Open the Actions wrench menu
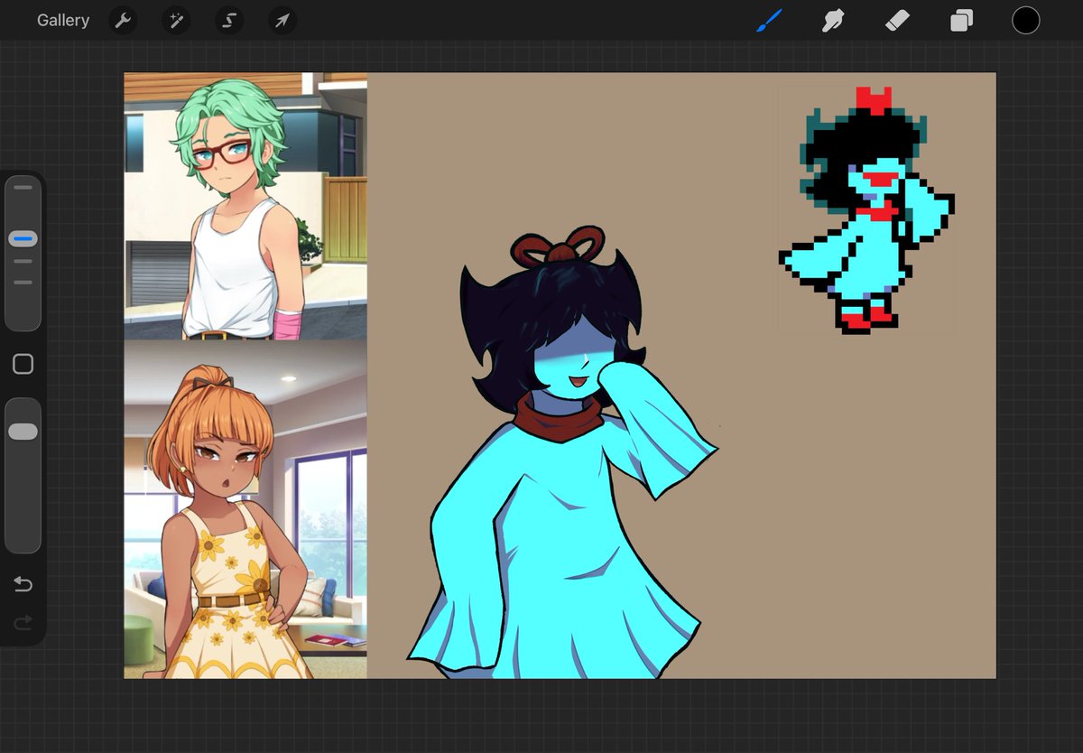The image size is (1083, 753). 123,20
